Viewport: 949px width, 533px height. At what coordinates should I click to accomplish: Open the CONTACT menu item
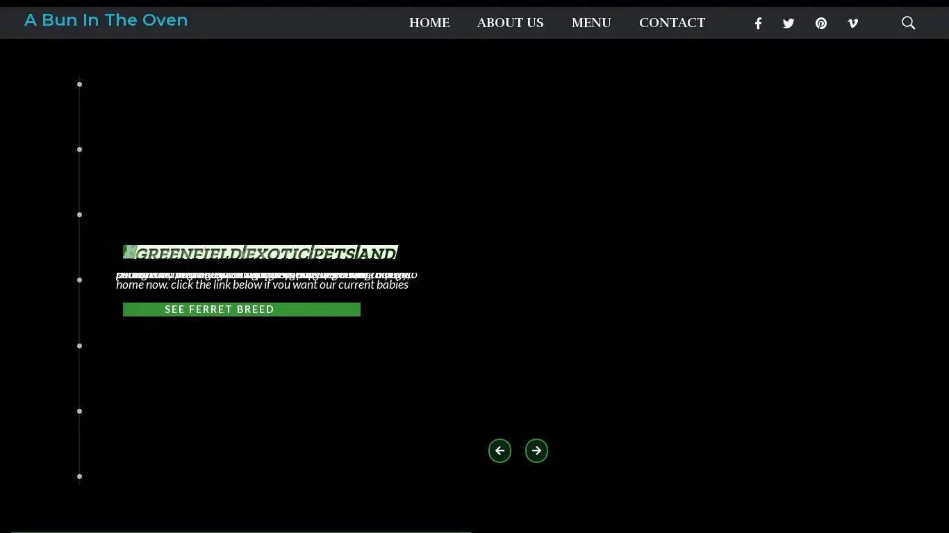(x=672, y=23)
